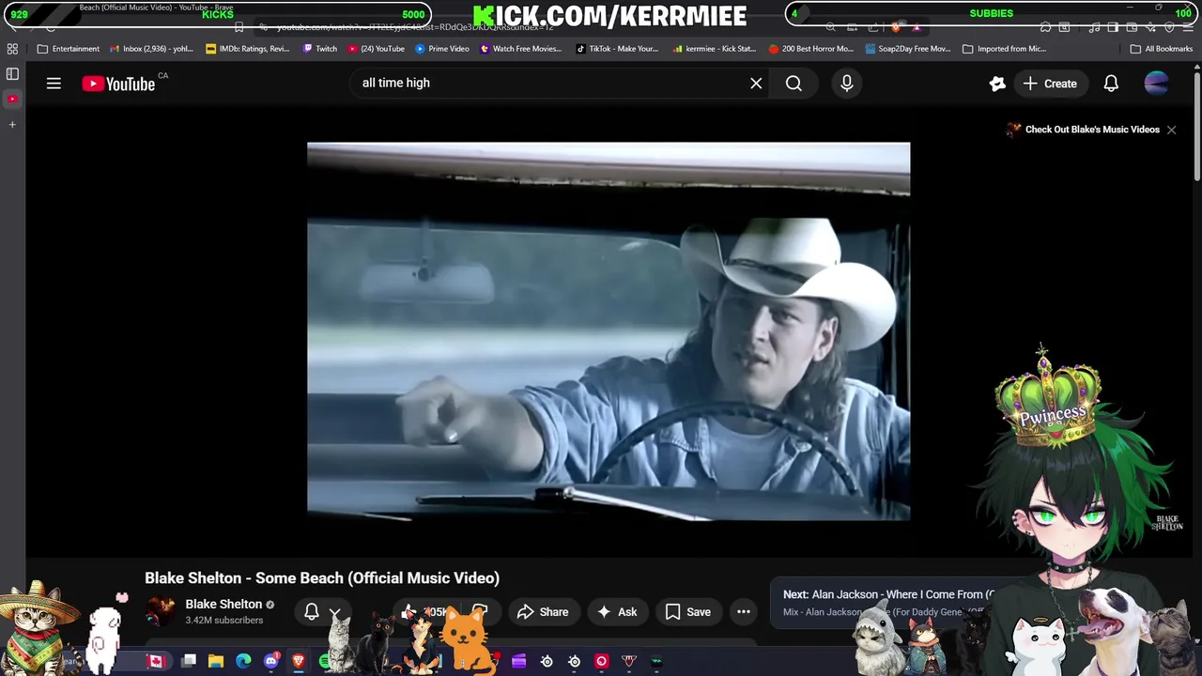Switch to Brave browser in taskbar
The height and width of the screenshot is (676, 1202).
[x=299, y=661]
